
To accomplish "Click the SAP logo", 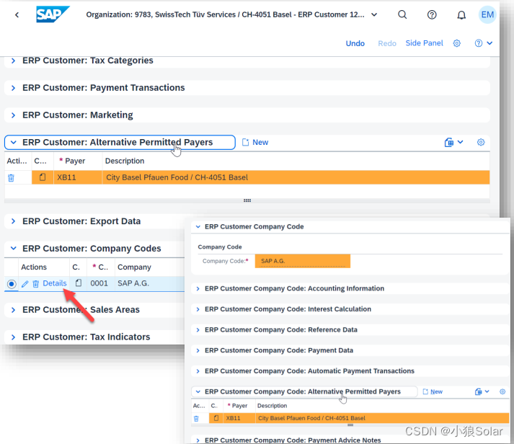I will click(x=53, y=14).
